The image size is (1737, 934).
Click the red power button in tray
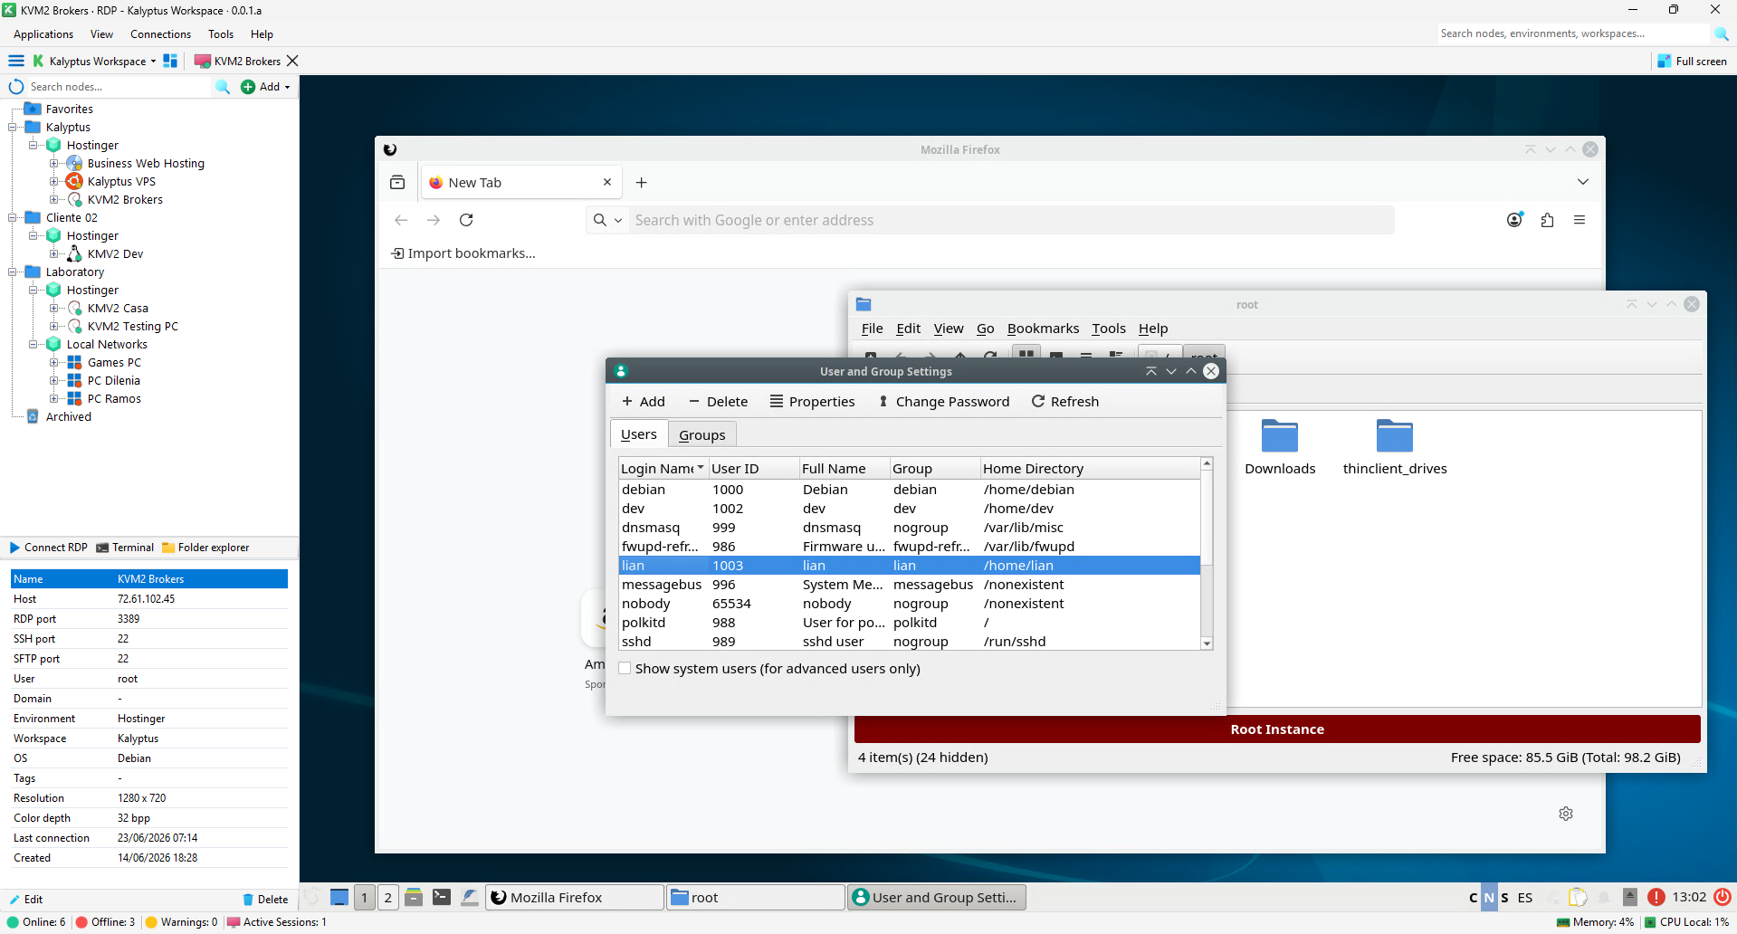tap(1723, 897)
